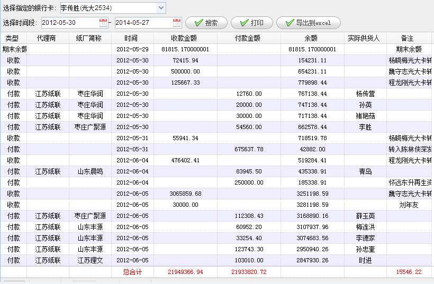Sort by the 时间 column header
This screenshot has height=284, width=434.
pos(132,38)
